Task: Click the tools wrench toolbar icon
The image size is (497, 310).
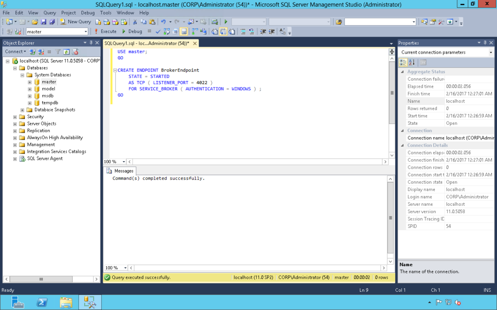Action: pyautogui.click(x=441, y=21)
